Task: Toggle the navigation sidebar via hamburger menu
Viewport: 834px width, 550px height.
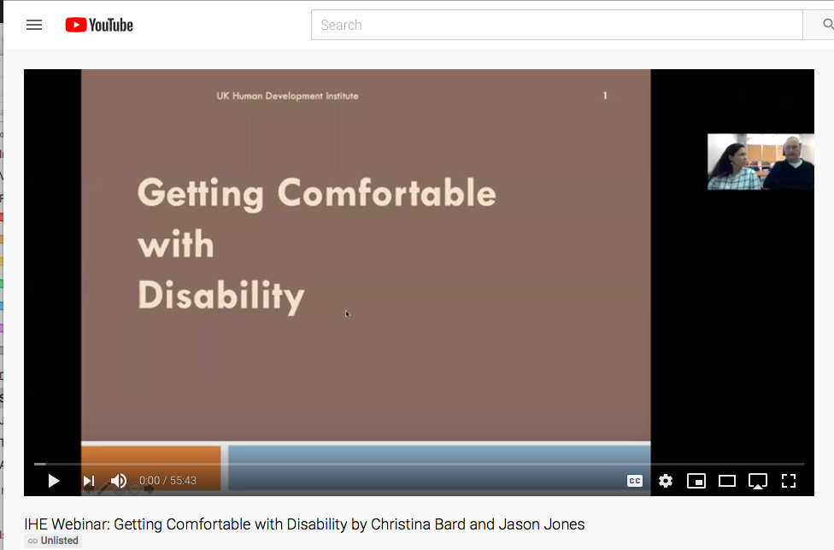Action: tap(34, 25)
